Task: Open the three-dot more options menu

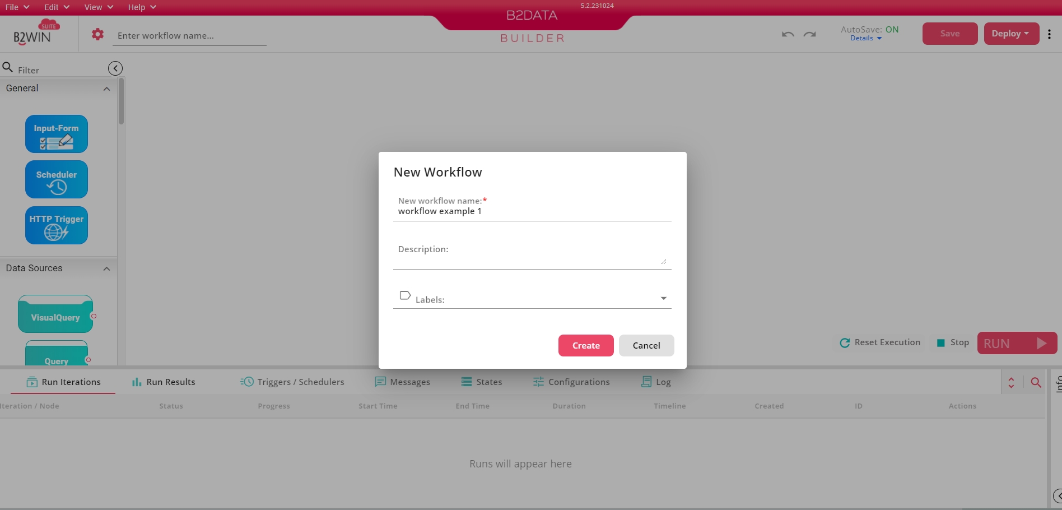Action: click(x=1049, y=34)
